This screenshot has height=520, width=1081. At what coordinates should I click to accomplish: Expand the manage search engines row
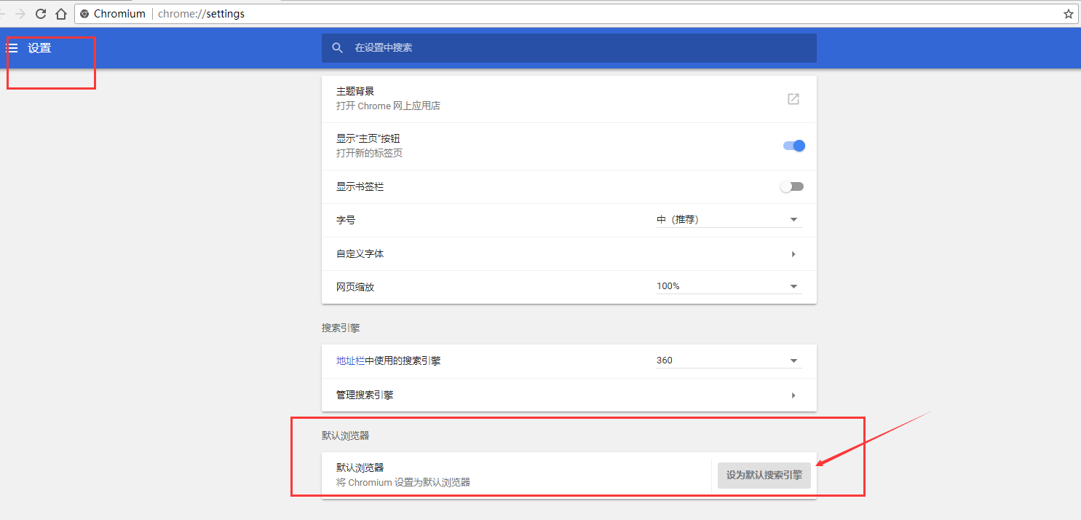[x=569, y=395]
